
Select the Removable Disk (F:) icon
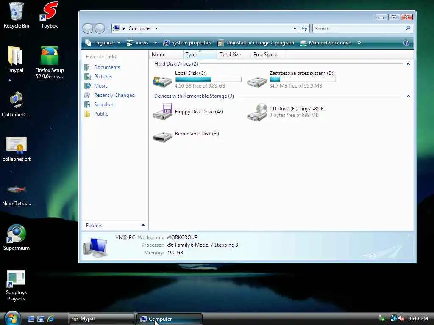(162, 137)
